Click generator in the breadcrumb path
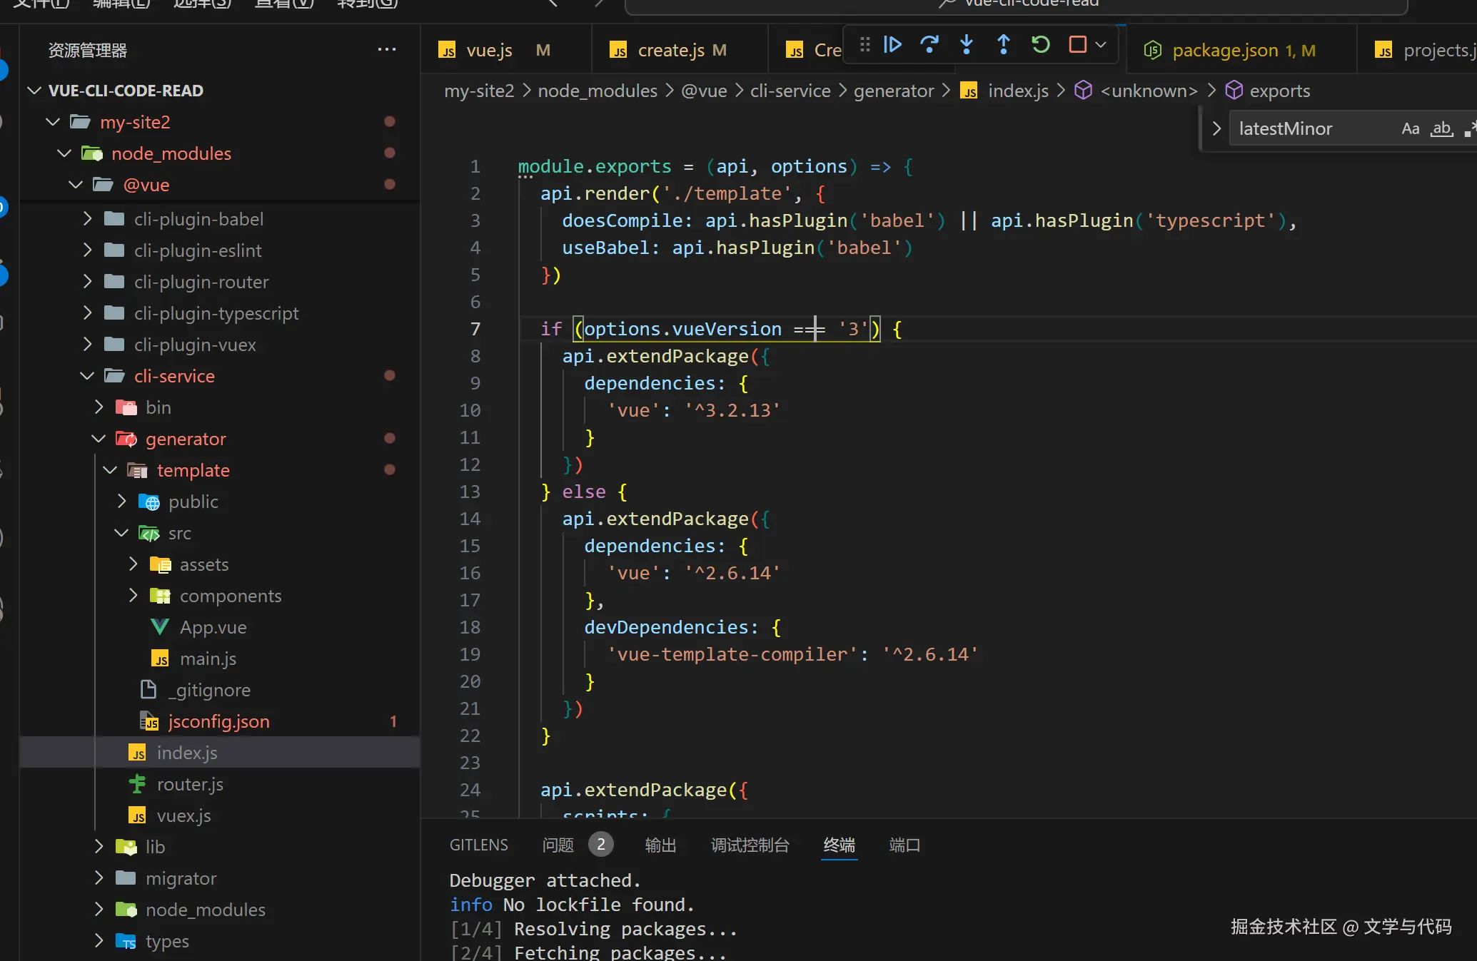The image size is (1477, 961). click(x=893, y=91)
